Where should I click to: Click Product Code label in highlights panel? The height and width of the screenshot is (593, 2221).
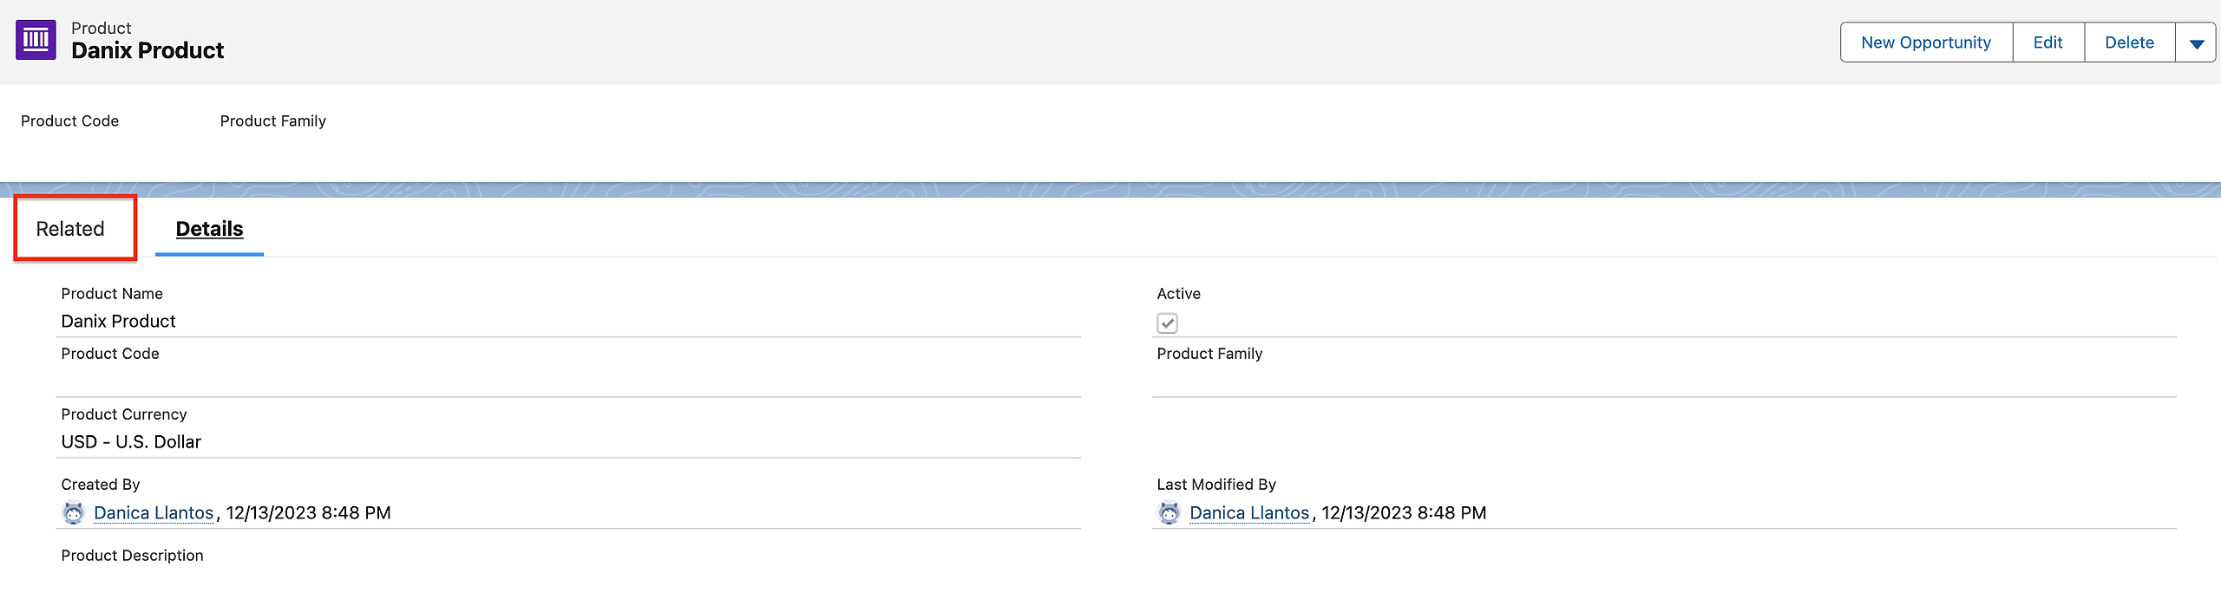tap(69, 121)
